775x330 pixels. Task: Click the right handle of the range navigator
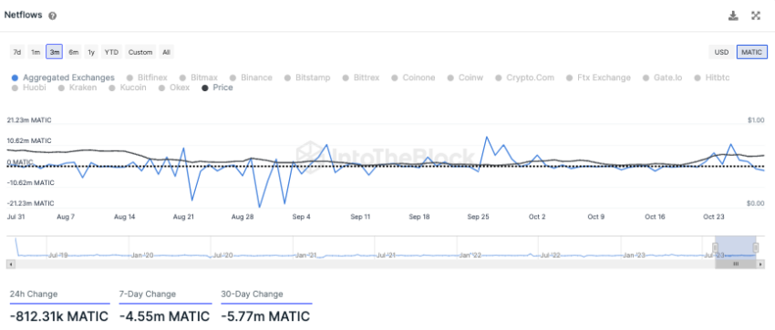(755, 248)
